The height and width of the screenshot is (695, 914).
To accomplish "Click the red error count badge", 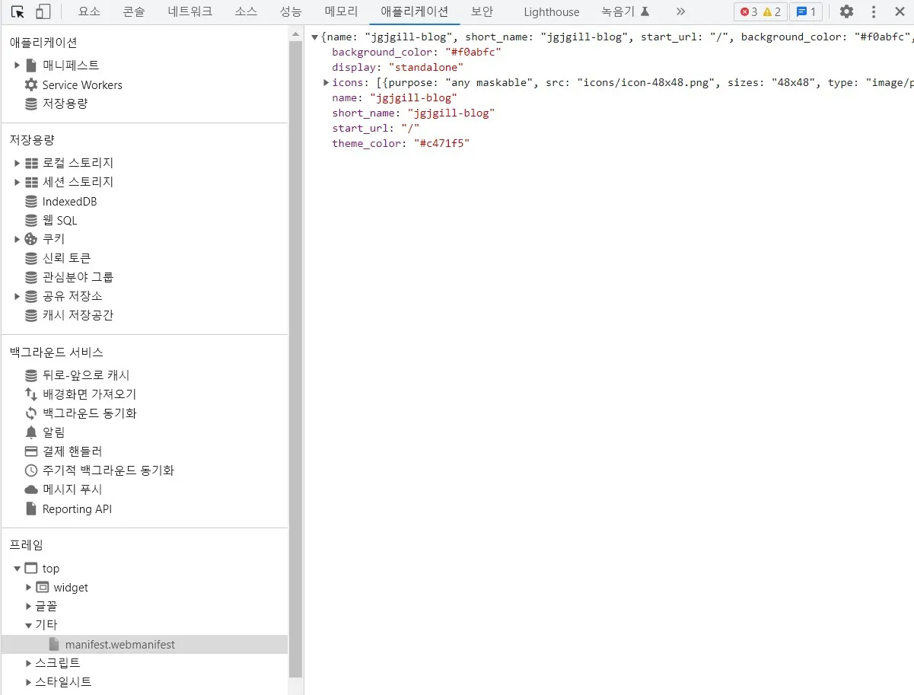I will pos(749,11).
